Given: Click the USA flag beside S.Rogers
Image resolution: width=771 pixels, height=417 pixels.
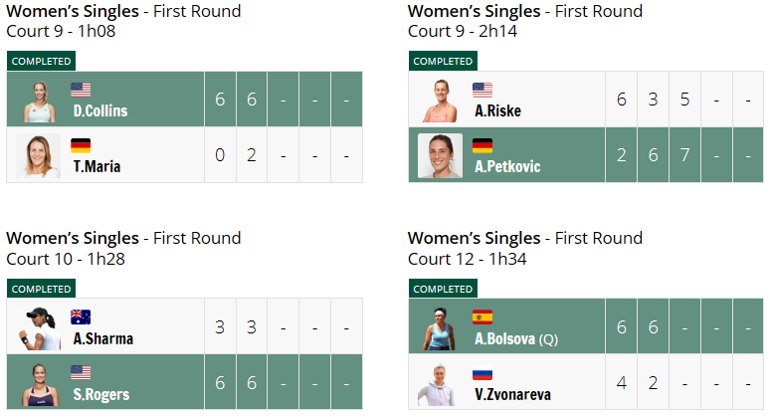Looking at the screenshot, I should pos(81,373).
